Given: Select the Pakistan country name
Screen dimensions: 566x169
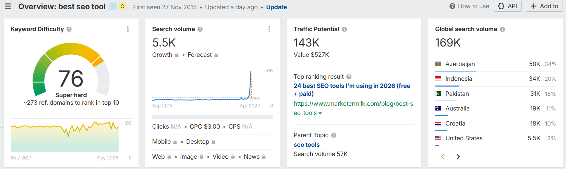Looking at the screenshot, I should click(x=457, y=94).
